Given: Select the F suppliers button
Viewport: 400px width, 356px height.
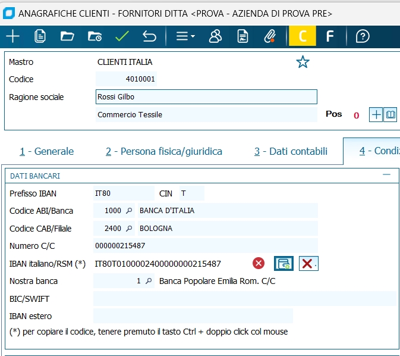Looking at the screenshot, I should tap(330, 36).
